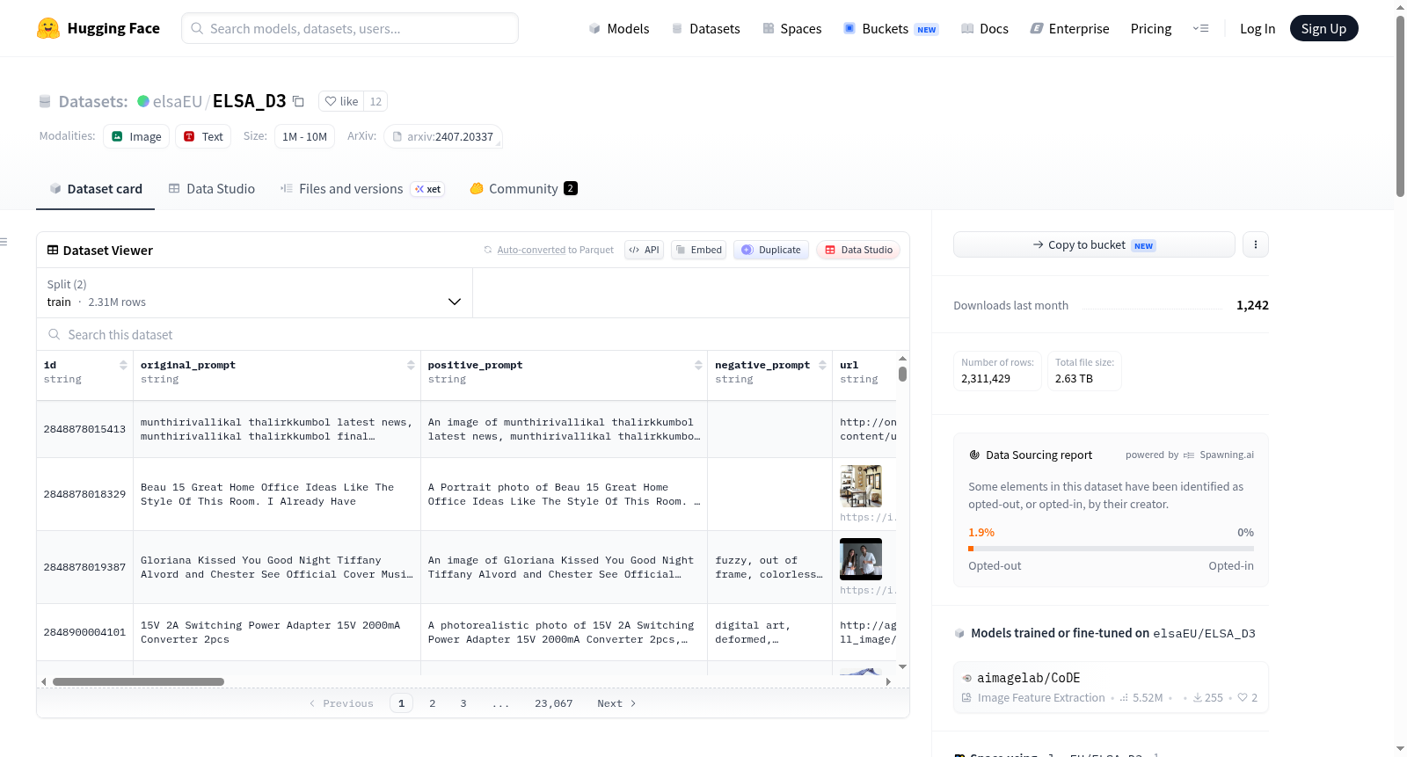Open the more navigation menu icon
This screenshot has height=757, width=1407.
pos(1200,28)
